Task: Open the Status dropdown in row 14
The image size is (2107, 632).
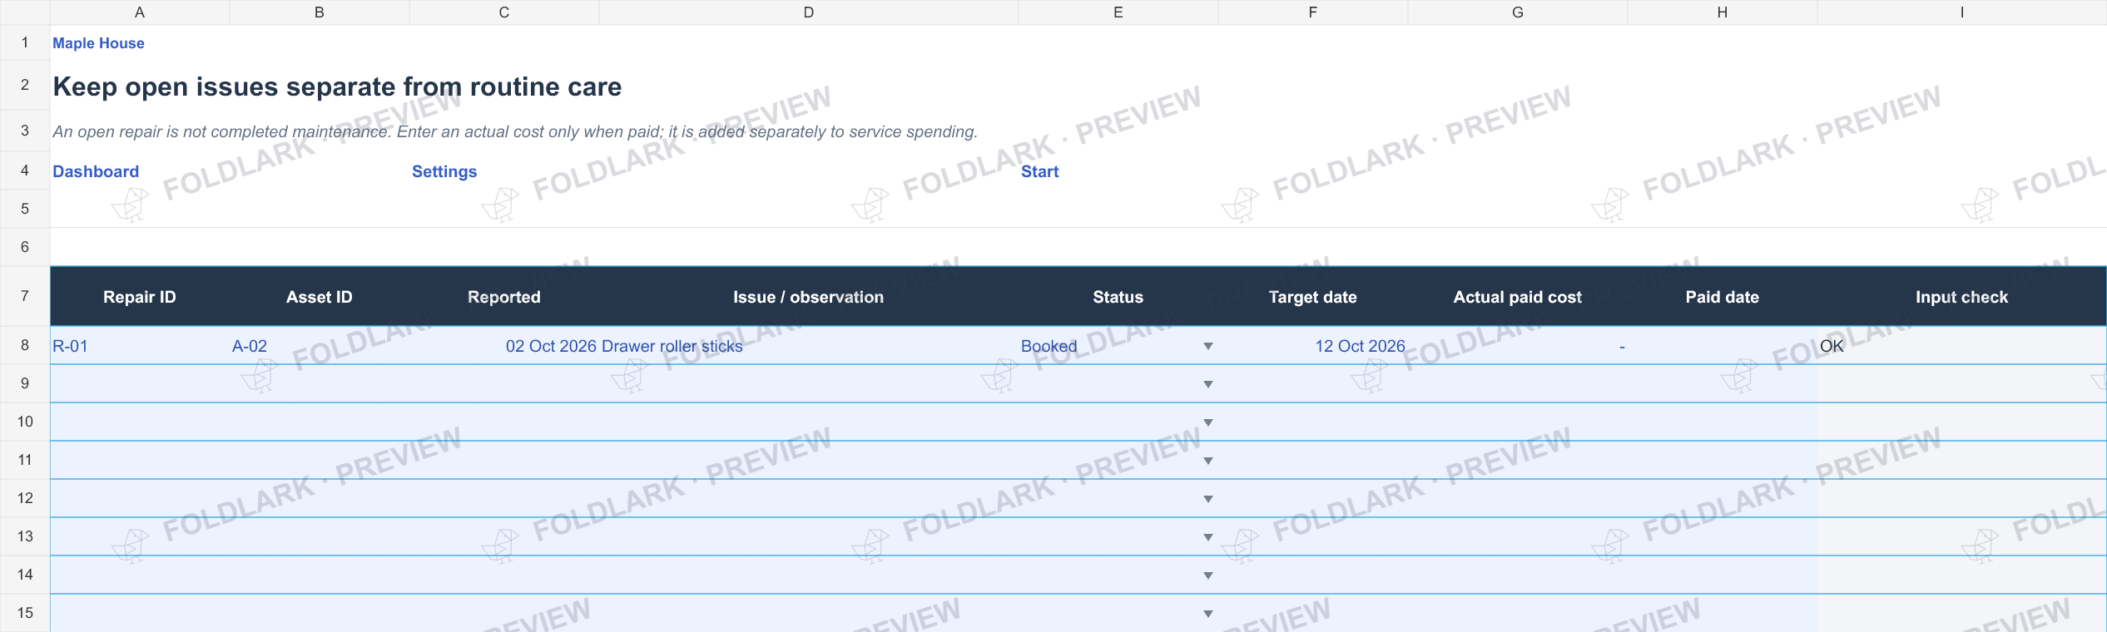Action: click(x=1207, y=575)
